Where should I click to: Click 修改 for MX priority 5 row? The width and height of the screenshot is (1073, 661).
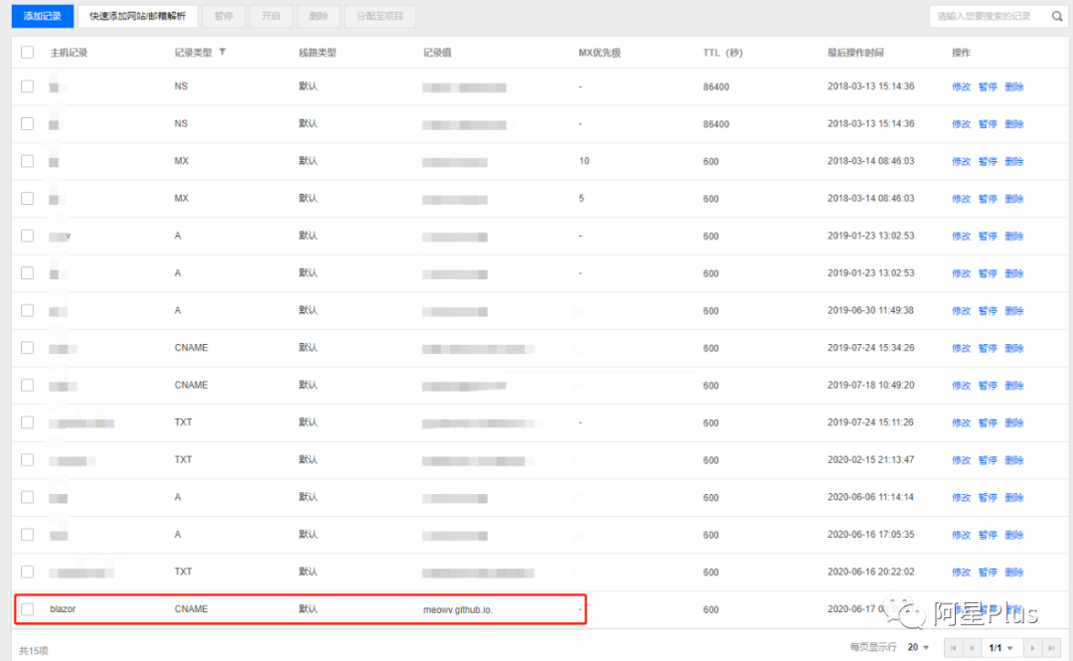tap(961, 199)
